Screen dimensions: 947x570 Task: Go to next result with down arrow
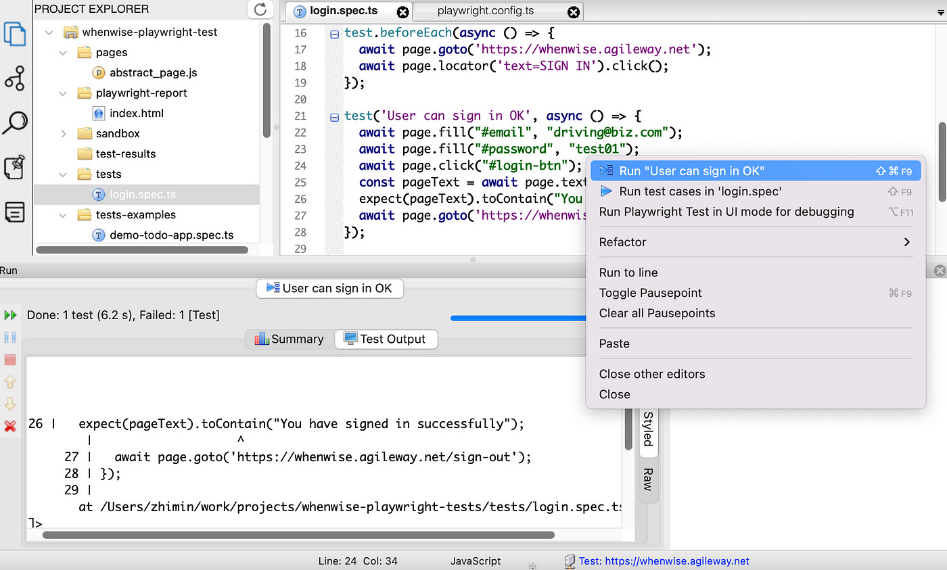pyautogui.click(x=10, y=404)
